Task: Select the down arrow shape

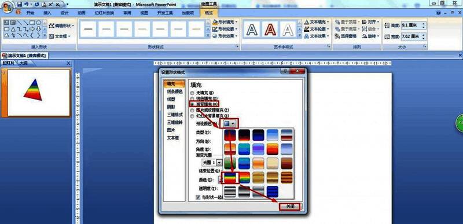Action: tap(38, 29)
